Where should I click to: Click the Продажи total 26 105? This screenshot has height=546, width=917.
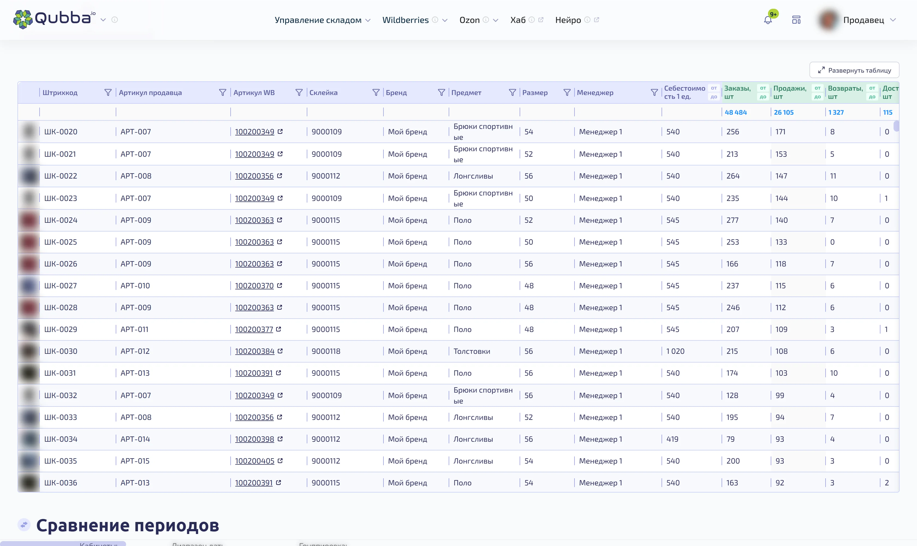(x=784, y=112)
